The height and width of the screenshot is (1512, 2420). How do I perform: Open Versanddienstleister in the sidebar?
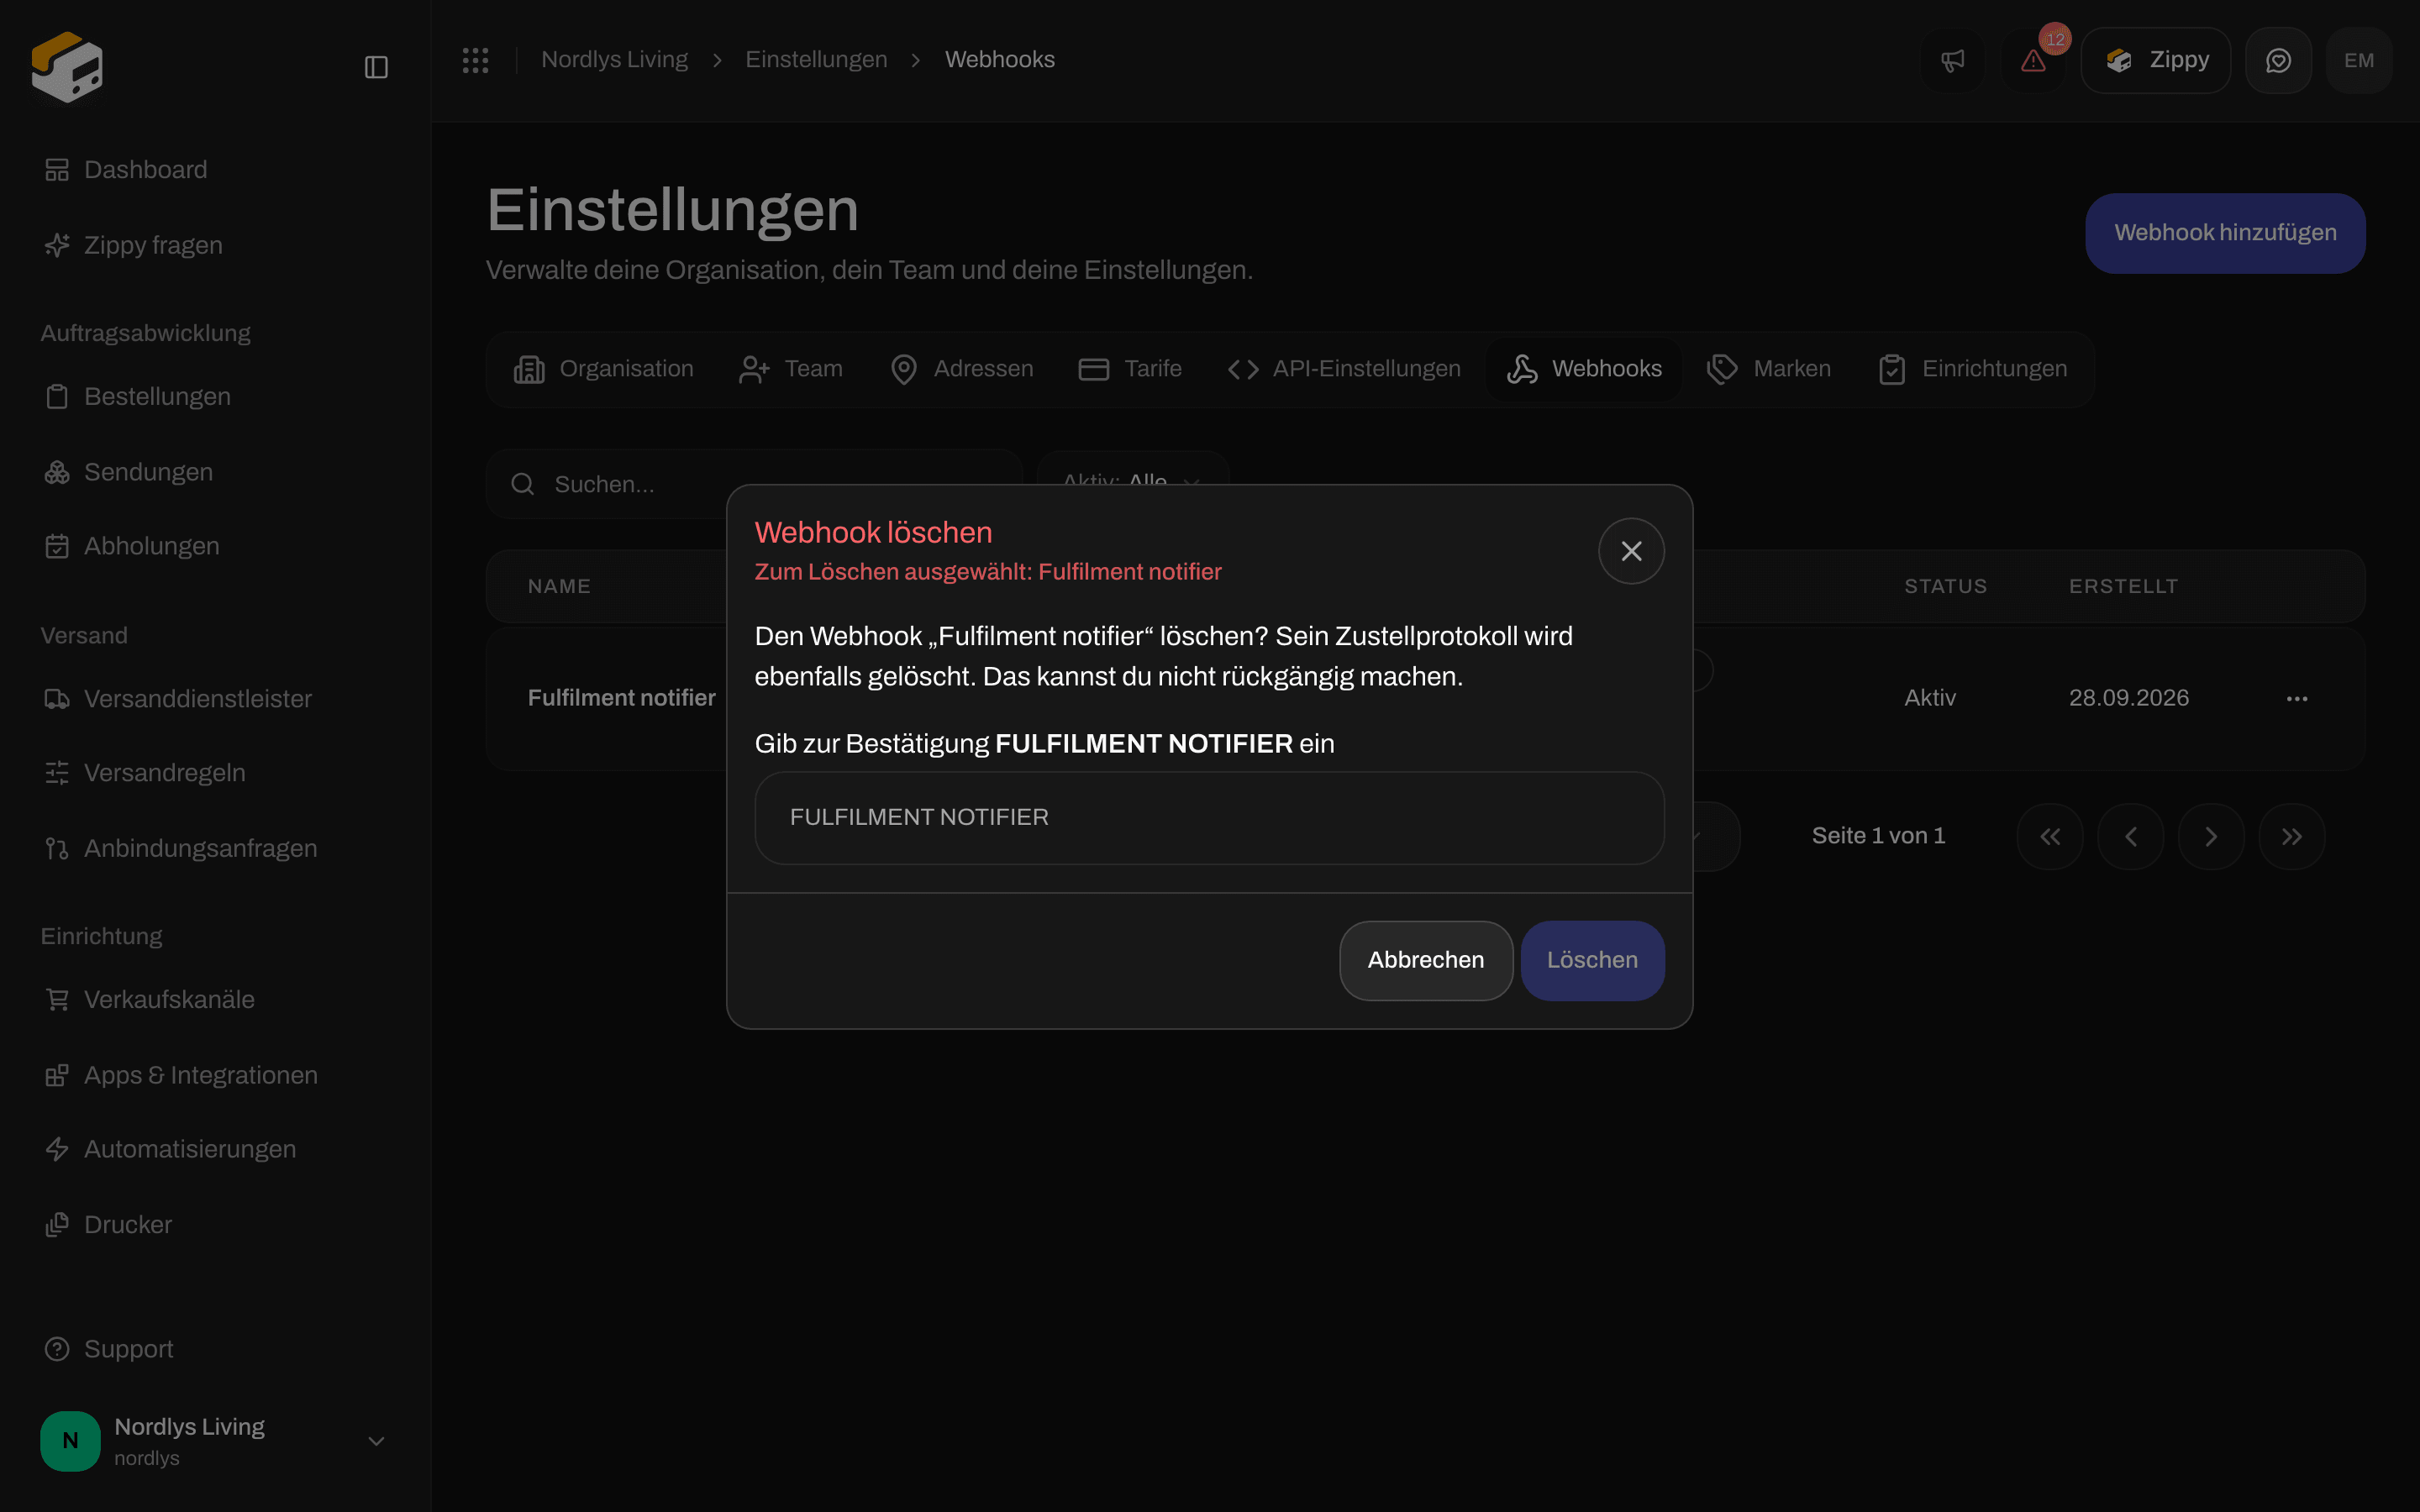click(x=216, y=699)
